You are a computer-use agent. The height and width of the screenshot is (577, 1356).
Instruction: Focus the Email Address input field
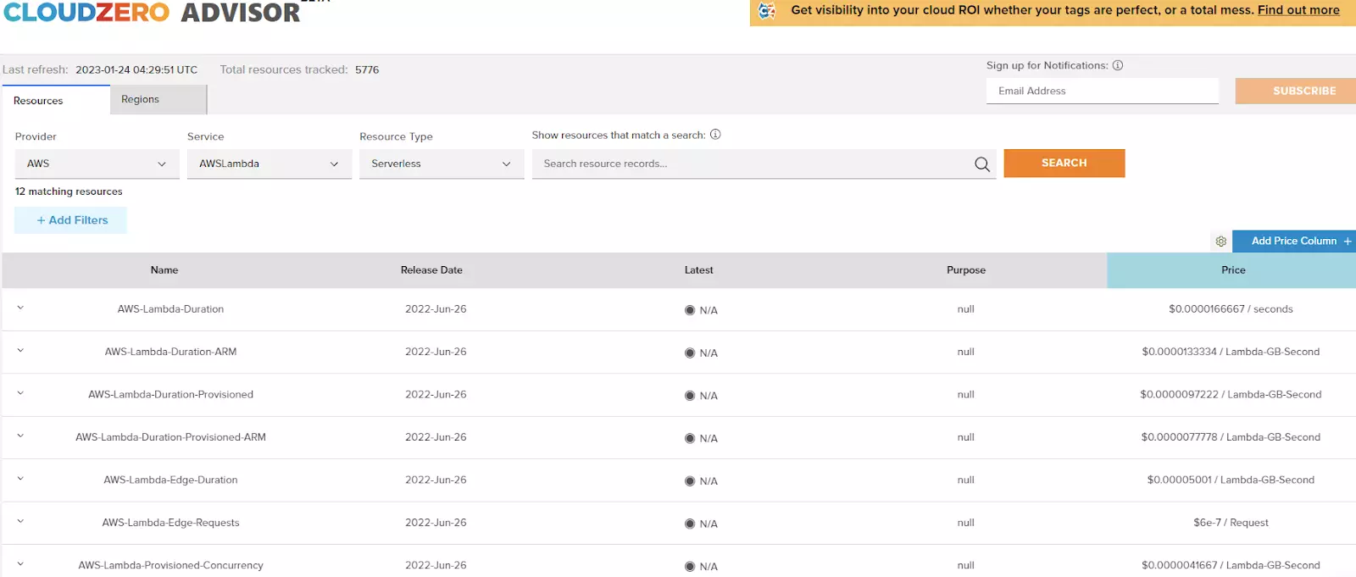coord(1103,91)
